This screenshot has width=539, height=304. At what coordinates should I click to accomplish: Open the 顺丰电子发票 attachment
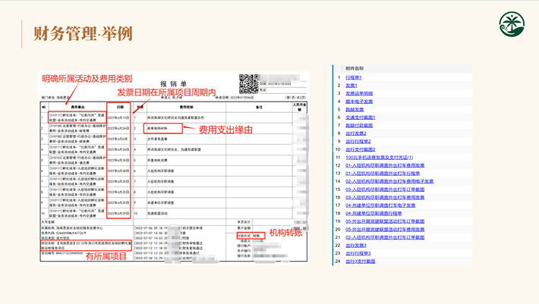pyautogui.click(x=359, y=102)
